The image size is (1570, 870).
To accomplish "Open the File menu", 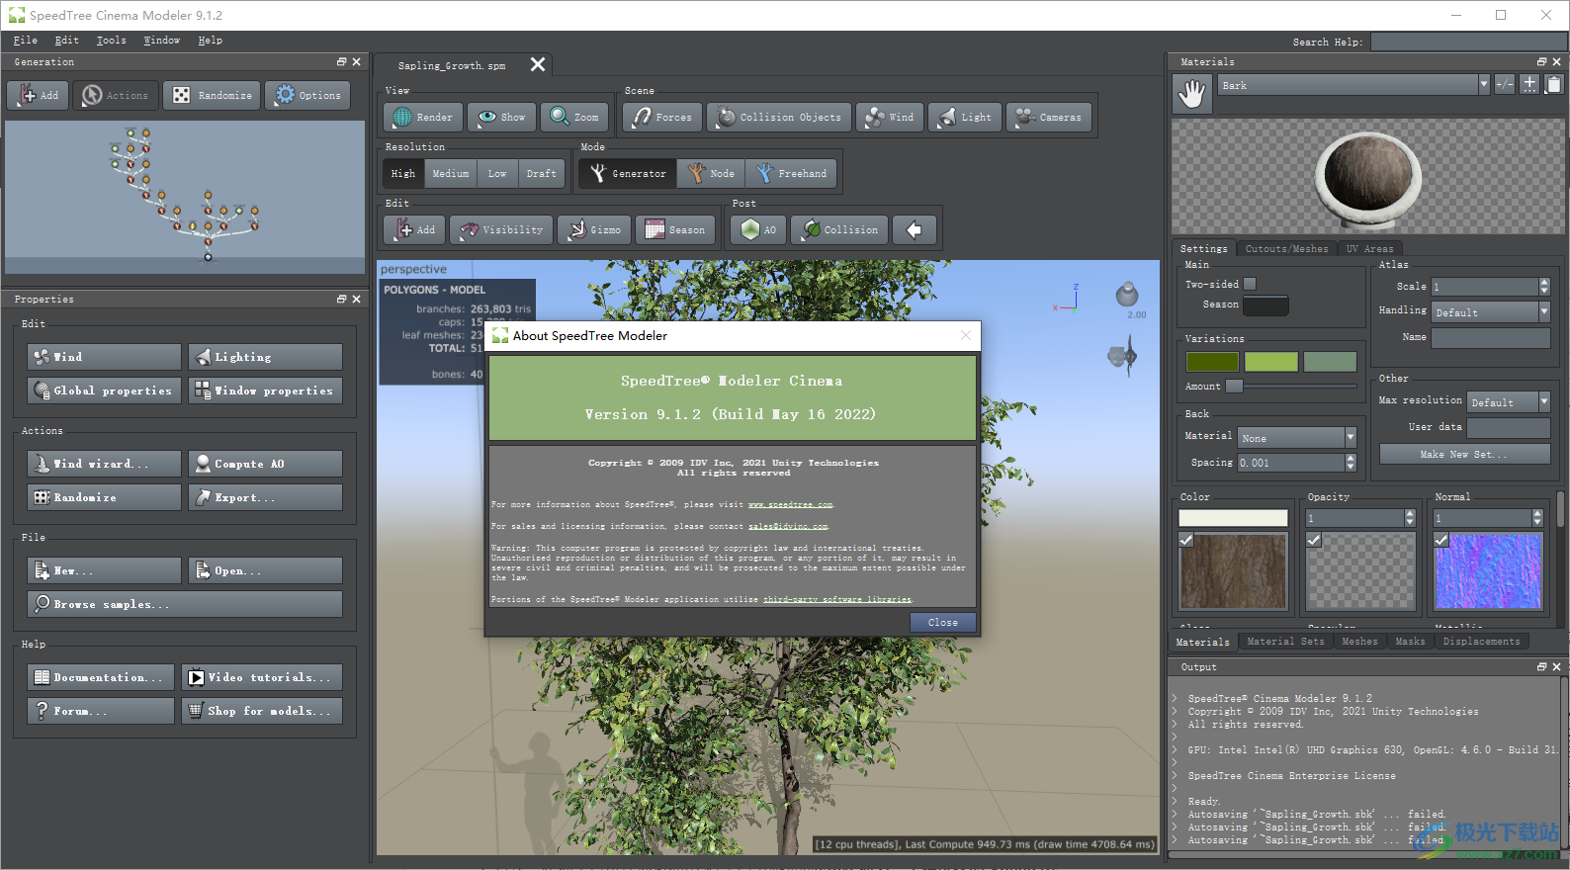I will [25, 41].
